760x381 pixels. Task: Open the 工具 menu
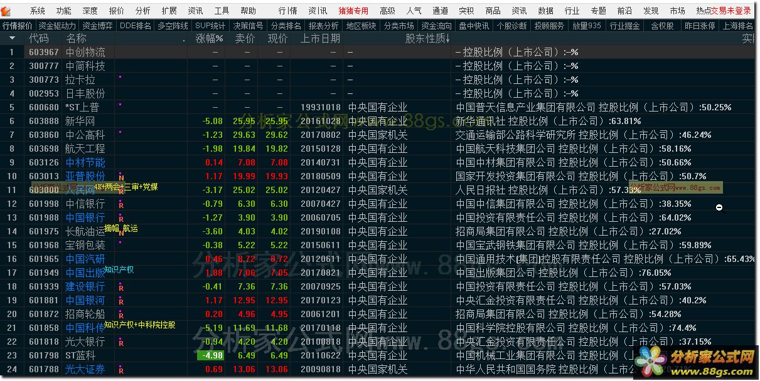(222, 11)
